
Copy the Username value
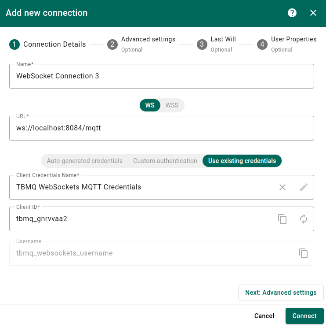point(304,253)
